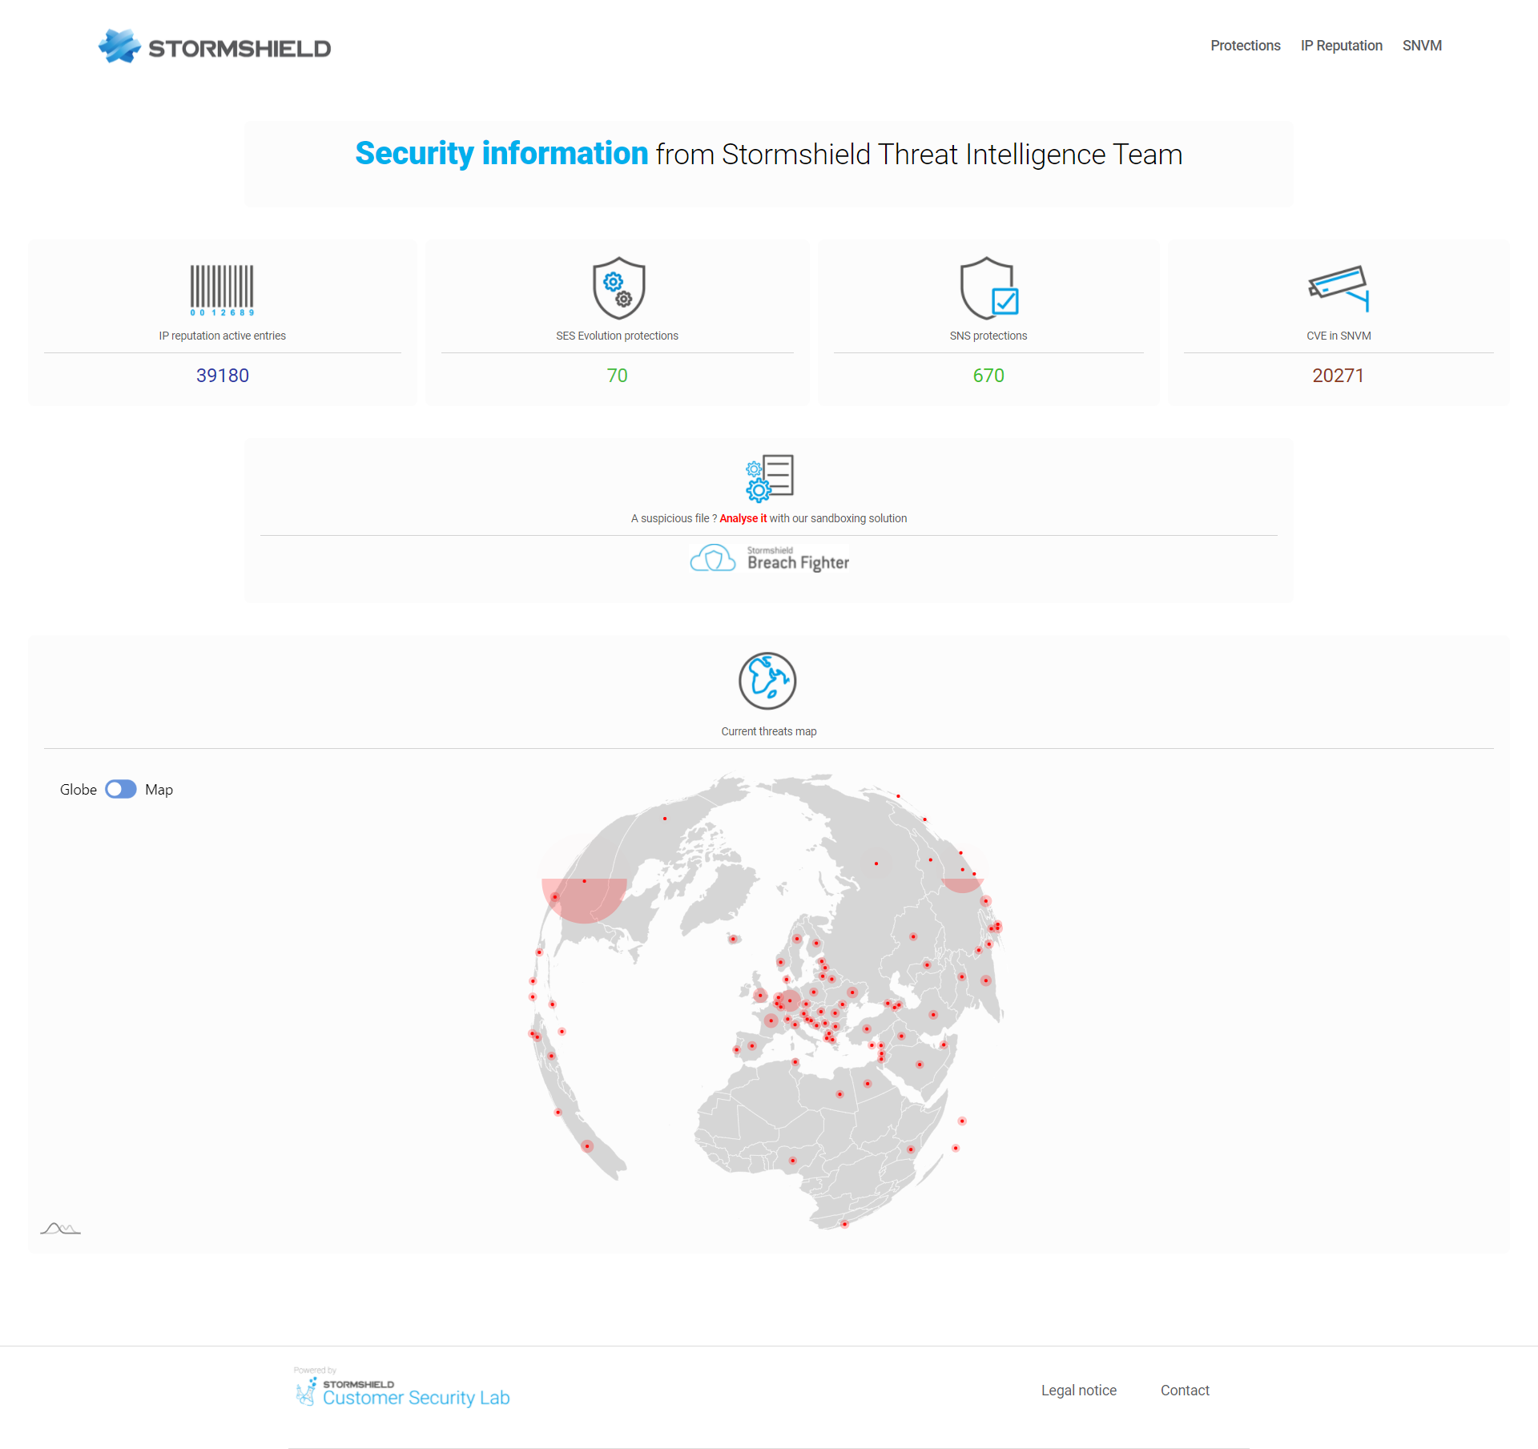Screen dimensions: 1538x1449
Task: Click the Breach Fighter cloud logo
Action: tap(769, 558)
